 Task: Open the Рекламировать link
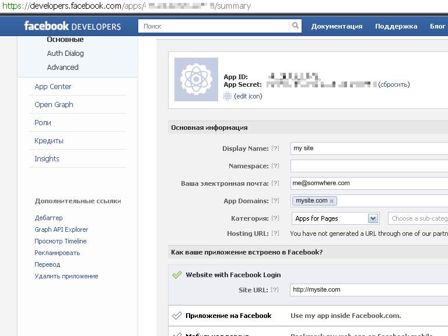(57, 253)
